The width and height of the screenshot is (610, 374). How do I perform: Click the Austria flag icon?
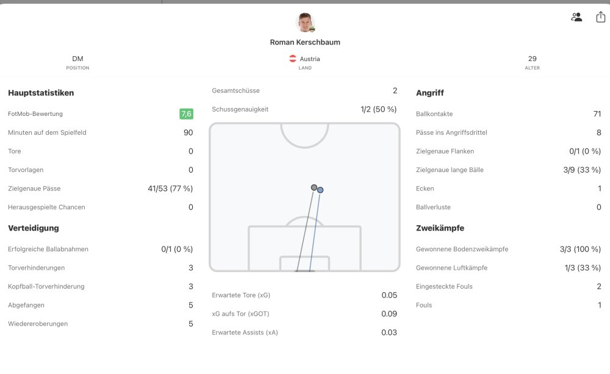293,59
